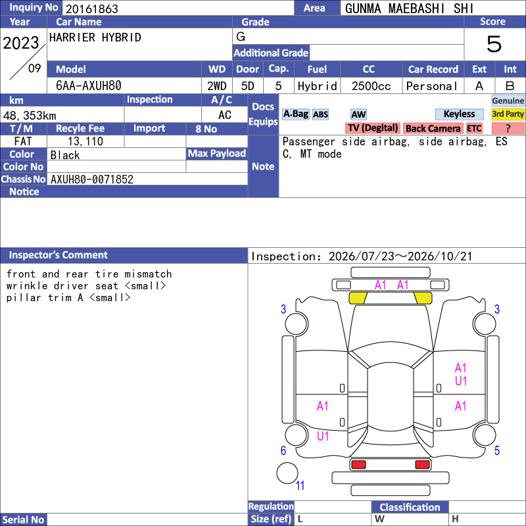Click the Back Camera badge
Image resolution: width=526 pixels, height=526 pixels.
433,128
